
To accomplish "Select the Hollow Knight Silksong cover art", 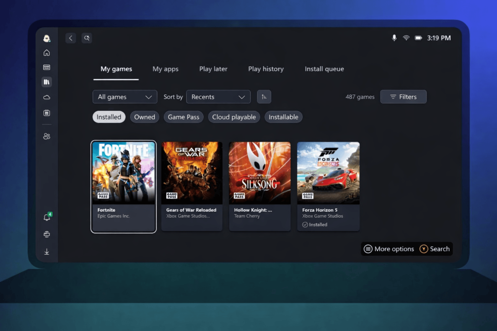I will point(260,173).
